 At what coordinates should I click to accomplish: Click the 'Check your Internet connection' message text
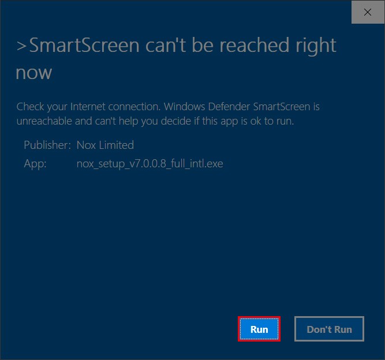click(168, 114)
